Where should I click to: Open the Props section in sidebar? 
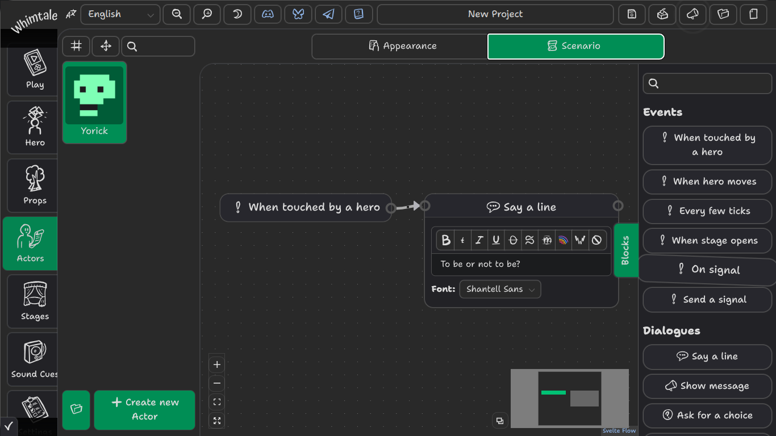32,186
